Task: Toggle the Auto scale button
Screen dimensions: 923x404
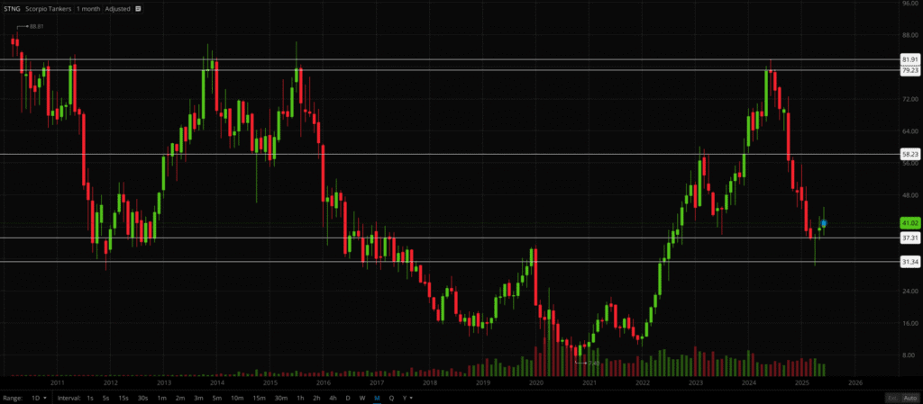Action: tap(911, 397)
